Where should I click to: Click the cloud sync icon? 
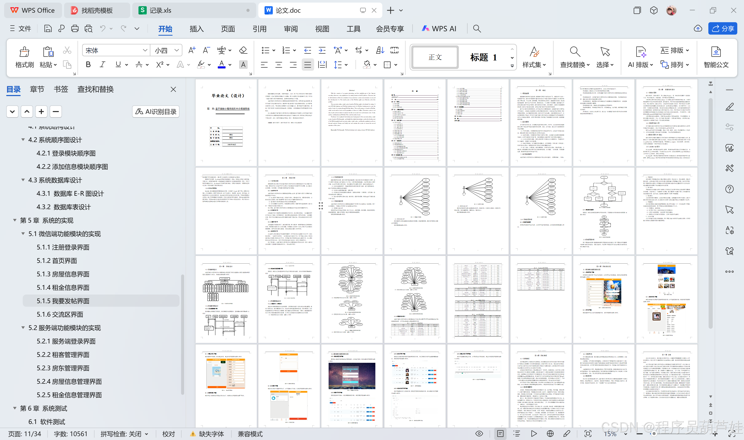(x=698, y=28)
